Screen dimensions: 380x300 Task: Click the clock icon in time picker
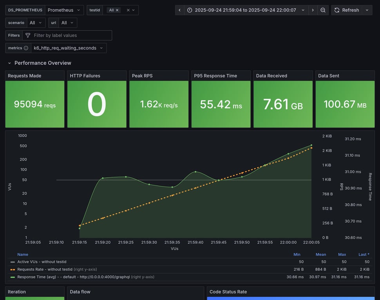[190, 10]
